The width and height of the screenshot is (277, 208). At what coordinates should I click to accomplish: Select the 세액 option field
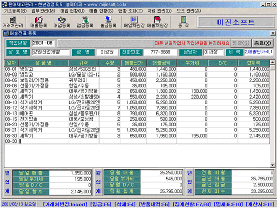(x=259, y=52)
